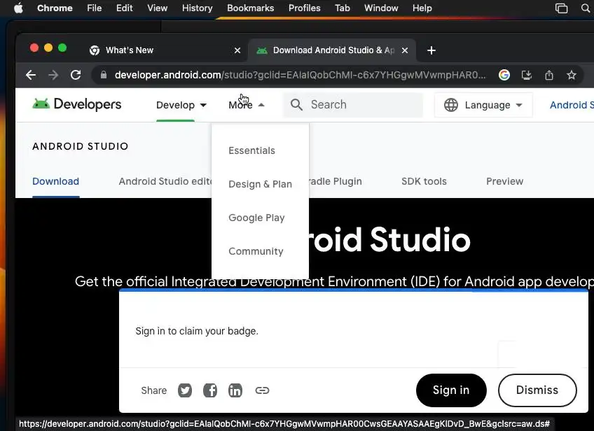594x431 pixels.
Task: Click the padlock site info icon
Action: pyautogui.click(x=104, y=75)
